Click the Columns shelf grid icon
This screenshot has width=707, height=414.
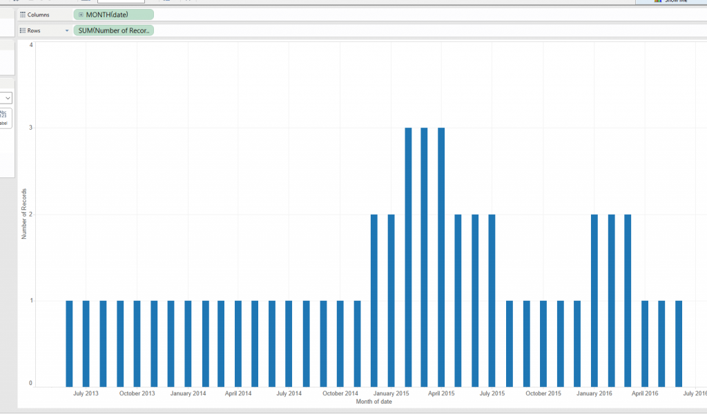click(x=23, y=15)
